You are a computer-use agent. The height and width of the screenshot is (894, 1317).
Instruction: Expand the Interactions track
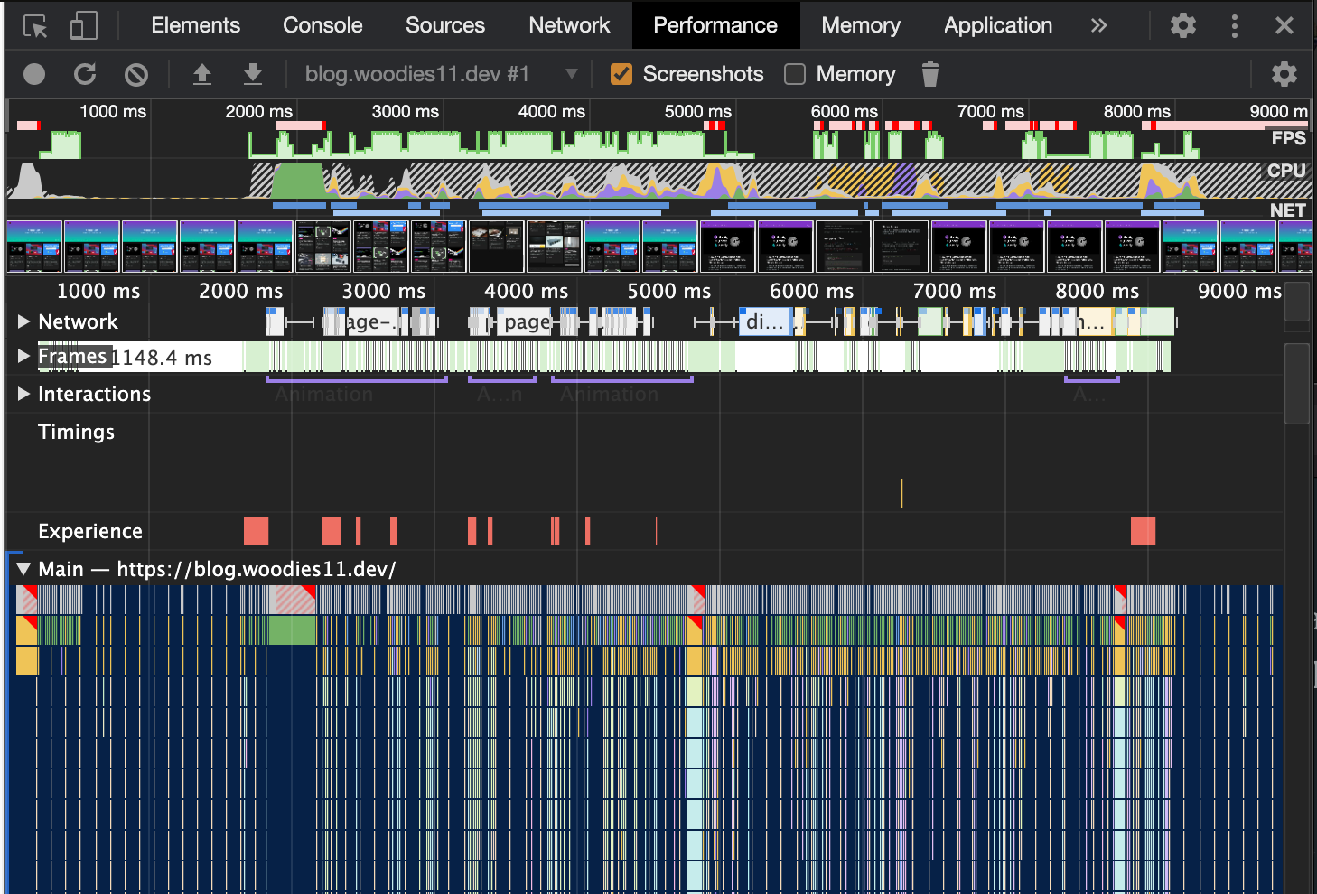coord(24,394)
